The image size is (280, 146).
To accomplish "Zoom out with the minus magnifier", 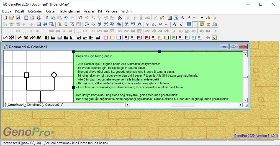I will [x=66, y=24].
